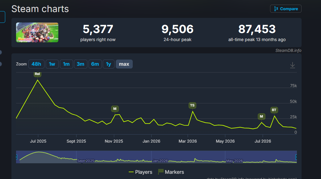Click the chart download arrow icon

pos(293,65)
